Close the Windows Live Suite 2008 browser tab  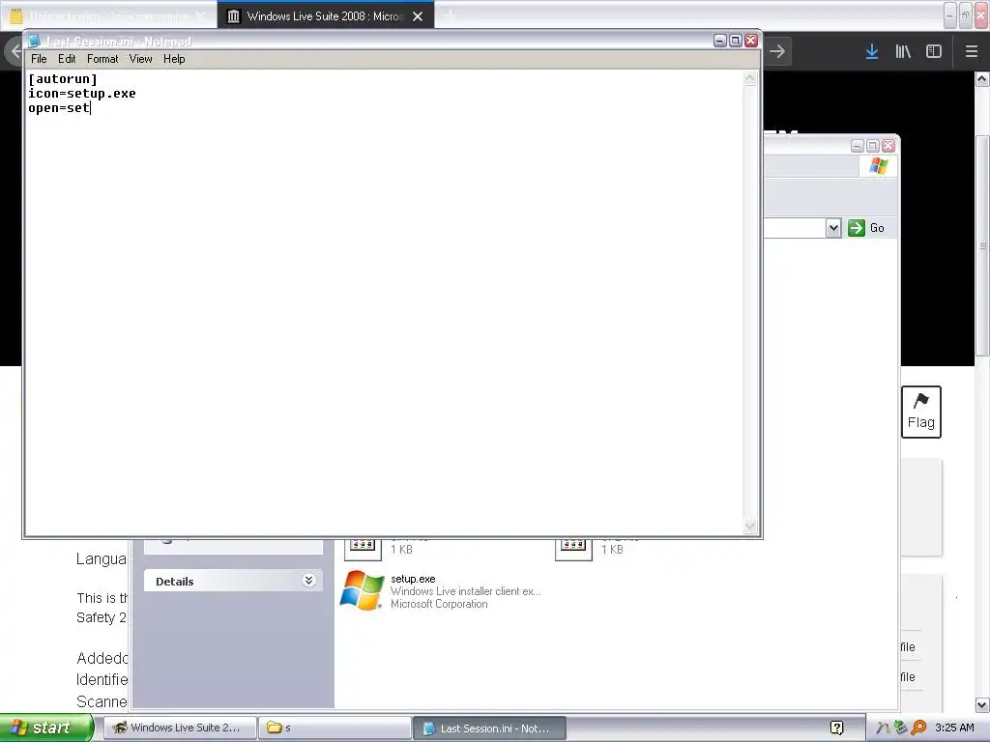pos(418,16)
